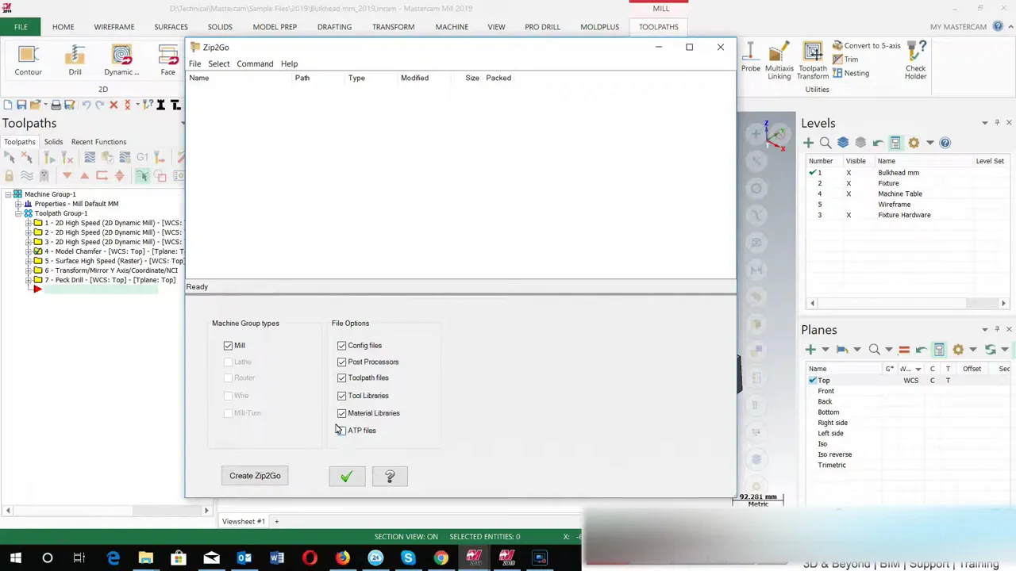Screen dimensions: 1016x571
Task: Open Microsoft Word from the taskbar
Action: tap(276, 558)
